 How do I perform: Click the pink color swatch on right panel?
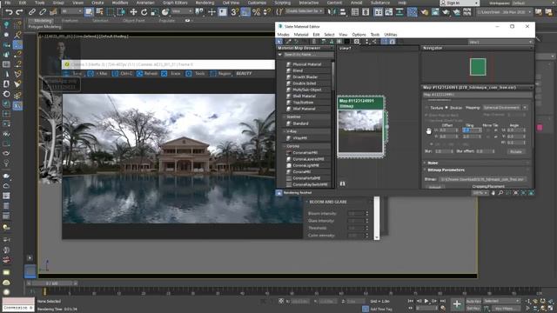pyautogui.click(x=540, y=128)
